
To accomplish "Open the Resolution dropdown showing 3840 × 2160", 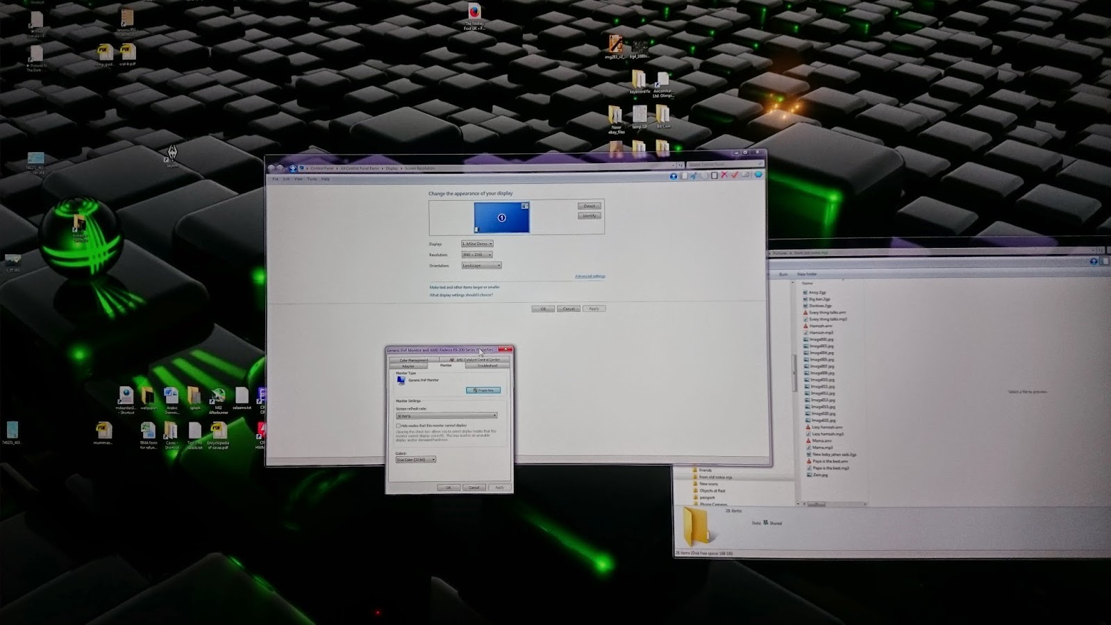I will coord(477,255).
